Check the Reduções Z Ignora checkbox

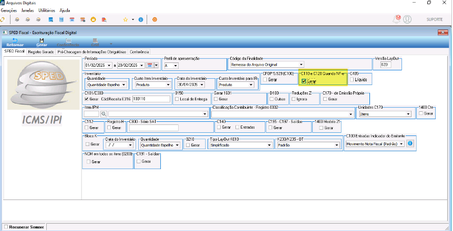(x=294, y=99)
